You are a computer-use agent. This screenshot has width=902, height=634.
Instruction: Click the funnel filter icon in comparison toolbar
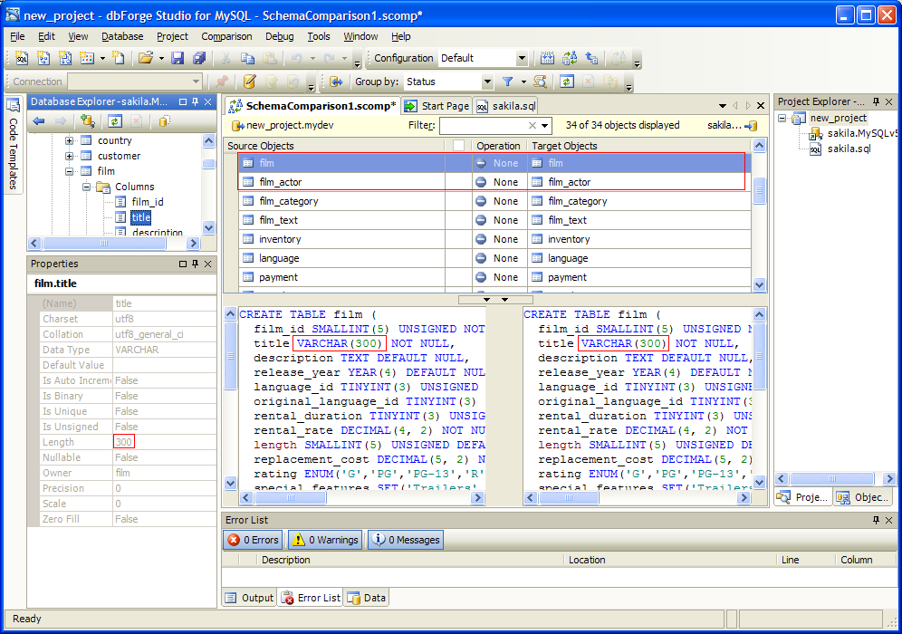point(507,82)
